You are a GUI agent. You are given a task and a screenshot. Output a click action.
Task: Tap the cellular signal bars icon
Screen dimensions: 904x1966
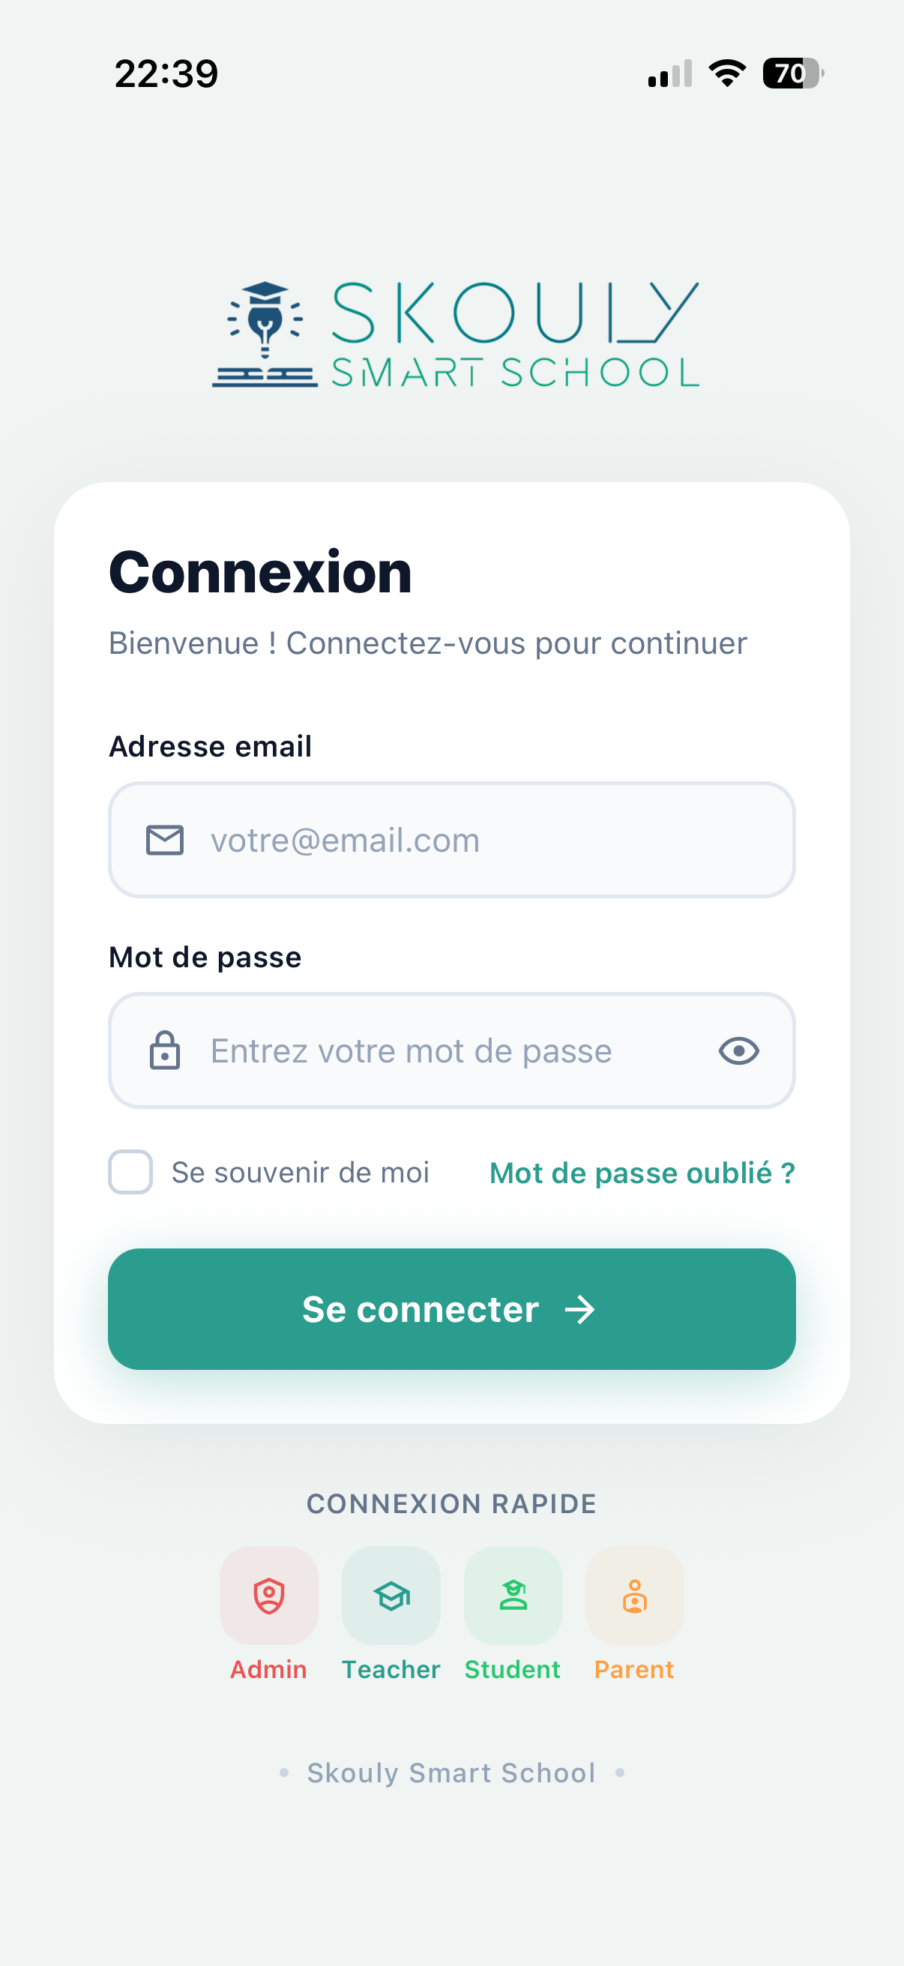point(670,74)
